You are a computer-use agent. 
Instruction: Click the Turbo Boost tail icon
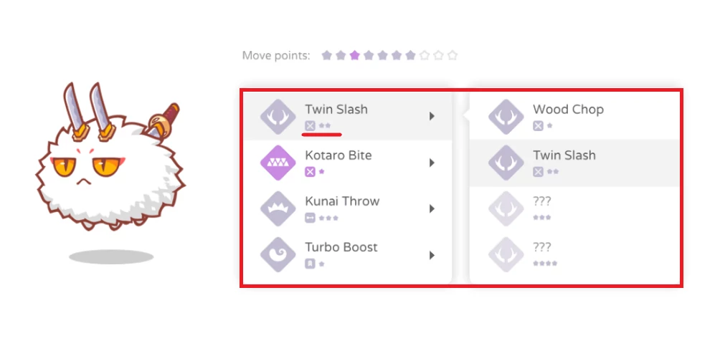pos(278,255)
